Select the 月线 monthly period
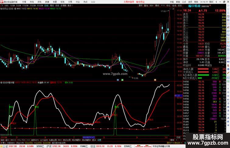230x148 pixels. pos(57,5)
